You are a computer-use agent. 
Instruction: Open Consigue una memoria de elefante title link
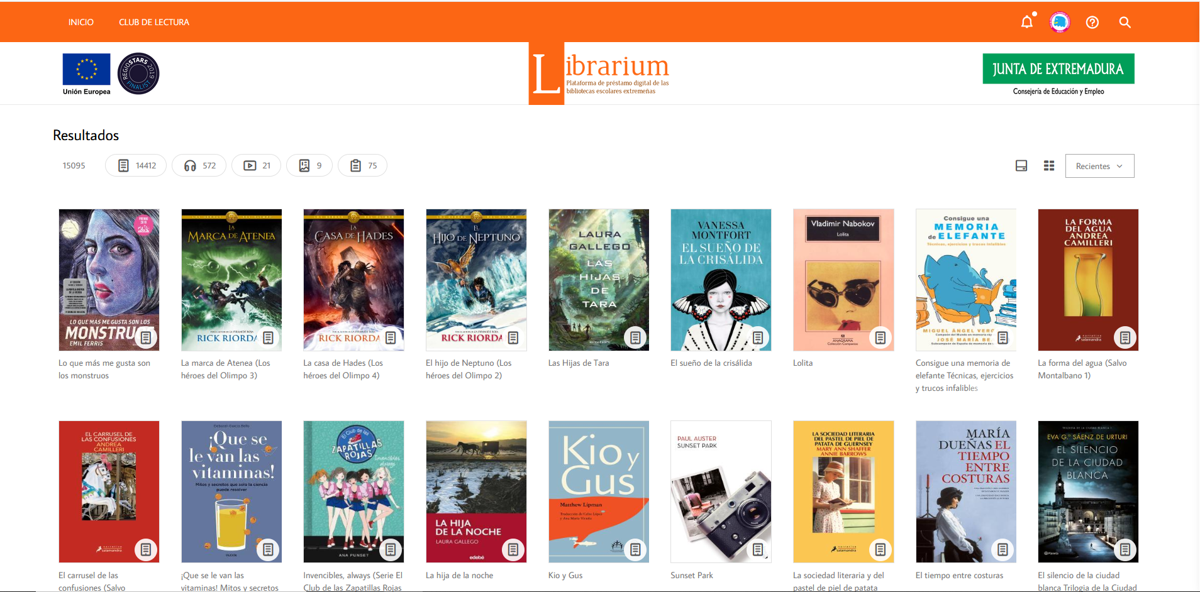tap(964, 375)
